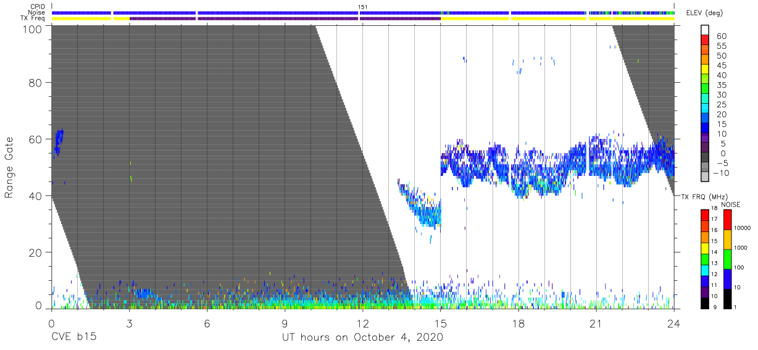This screenshot has width=758, height=350.
Task: Click the Range Gate axis label
Action: (10, 167)
